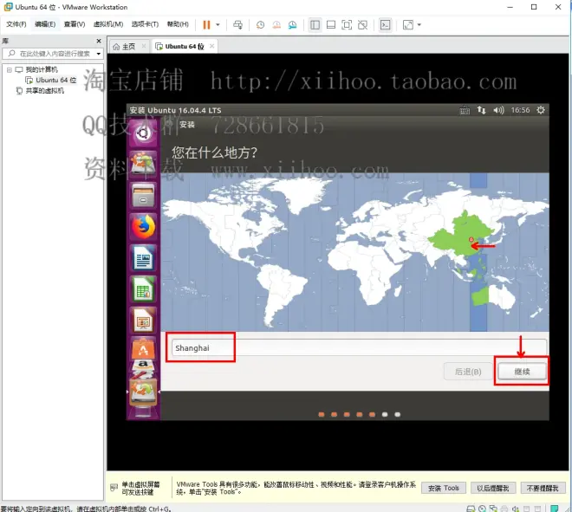This screenshot has height=512, width=572.
Task: Click the keyboard indicator in Ubuntu top bar
Action: 465,110
